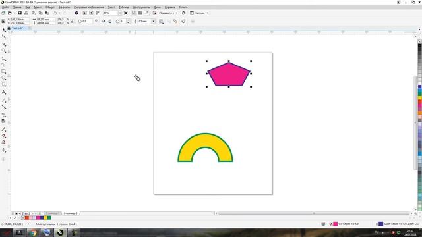
Task: Open the Text menu
Action: pos(111,7)
